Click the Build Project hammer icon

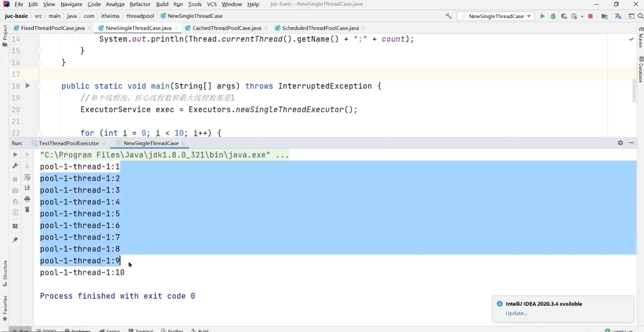point(448,16)
